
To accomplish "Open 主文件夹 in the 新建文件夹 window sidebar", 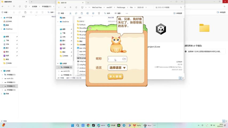I will coord(9,21).
